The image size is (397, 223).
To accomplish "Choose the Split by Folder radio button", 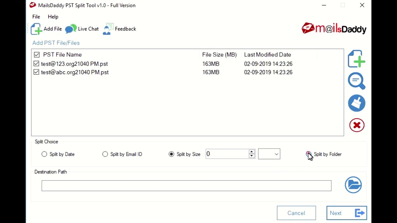I will [309, 154].
